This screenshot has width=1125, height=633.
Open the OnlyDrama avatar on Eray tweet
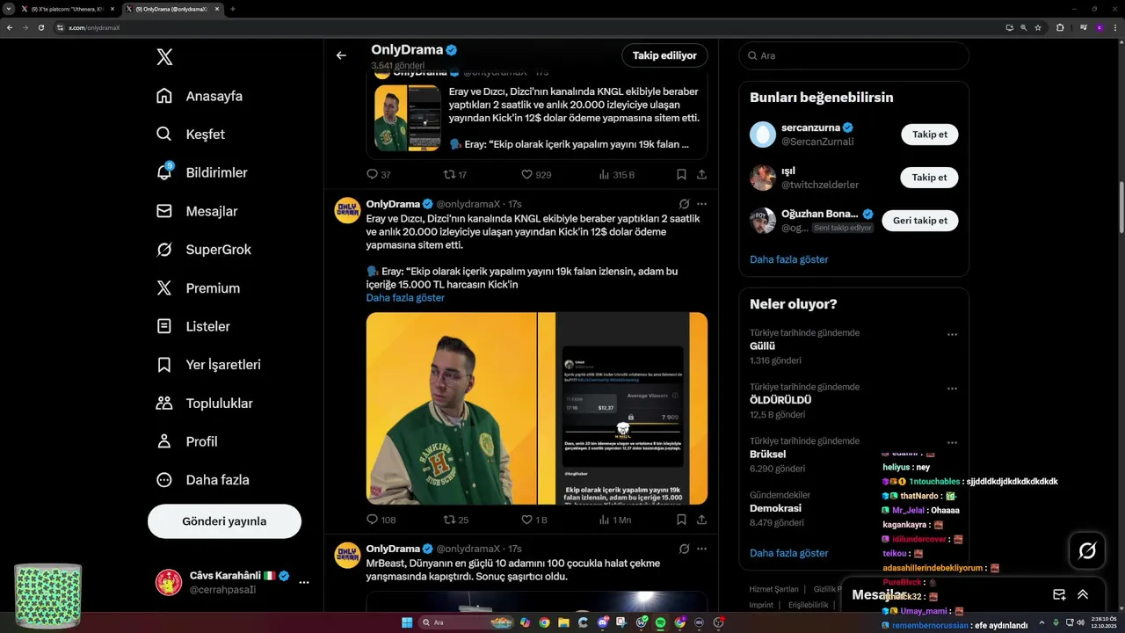tap(348, 210)
